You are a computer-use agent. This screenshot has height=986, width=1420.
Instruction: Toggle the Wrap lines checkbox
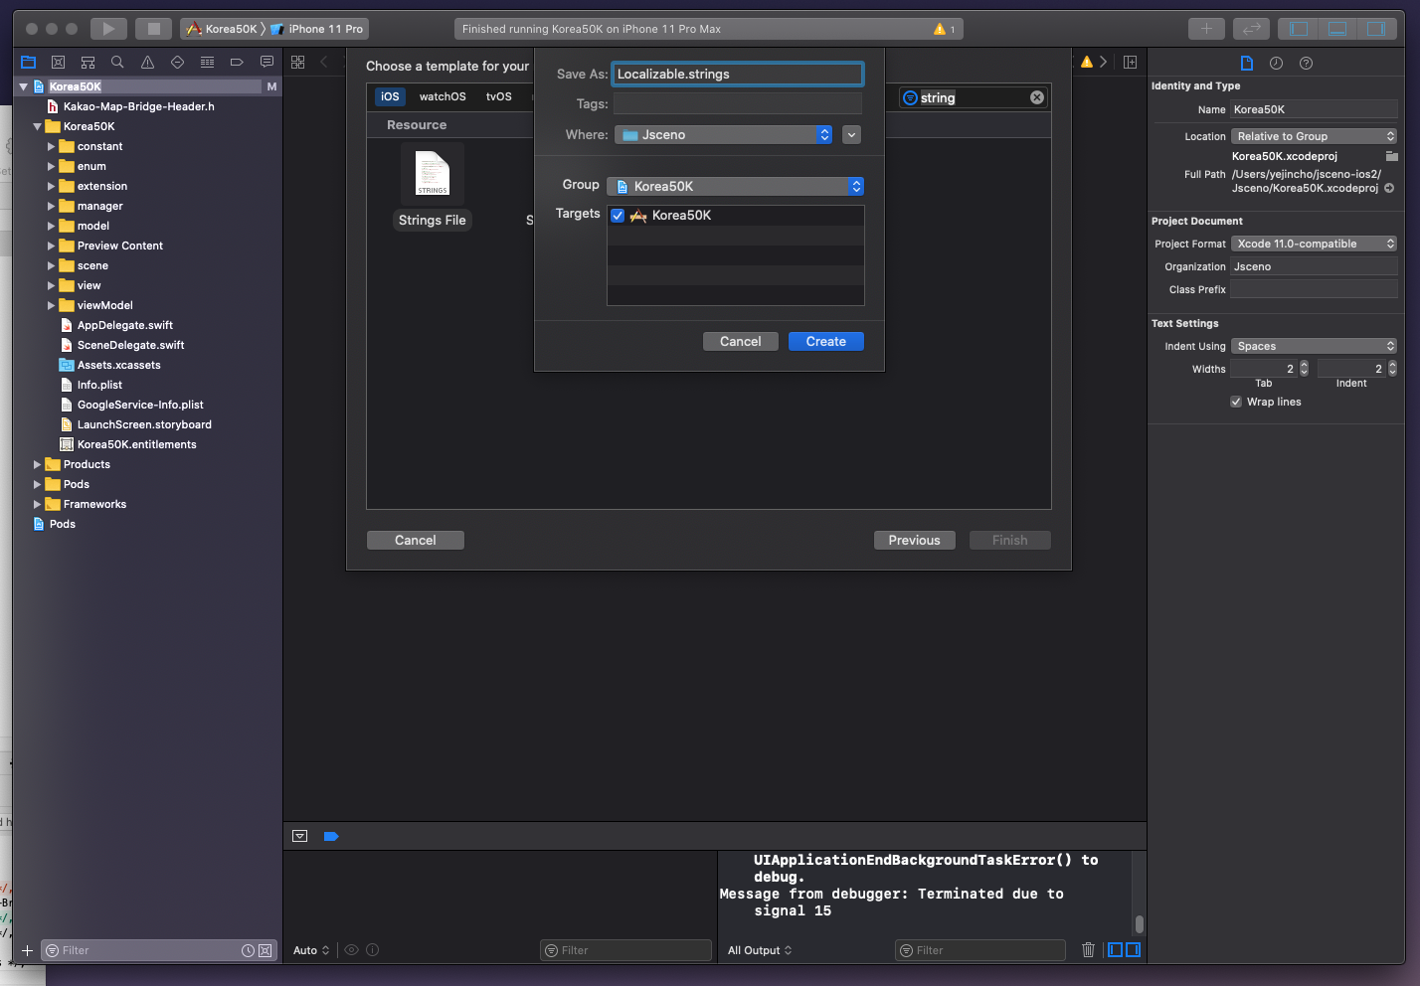(1236, 402)
